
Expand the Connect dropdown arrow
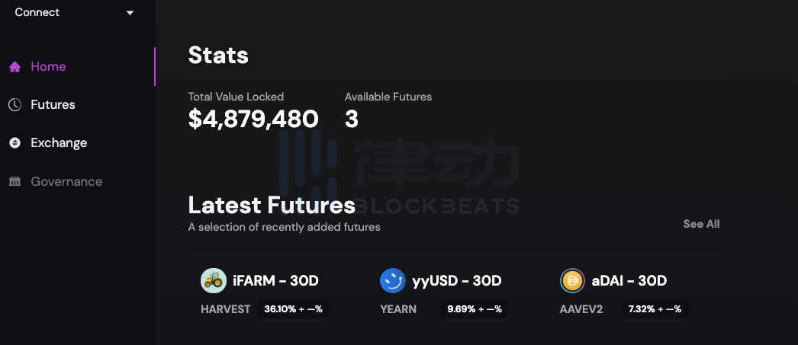click(x=130, y=13)
